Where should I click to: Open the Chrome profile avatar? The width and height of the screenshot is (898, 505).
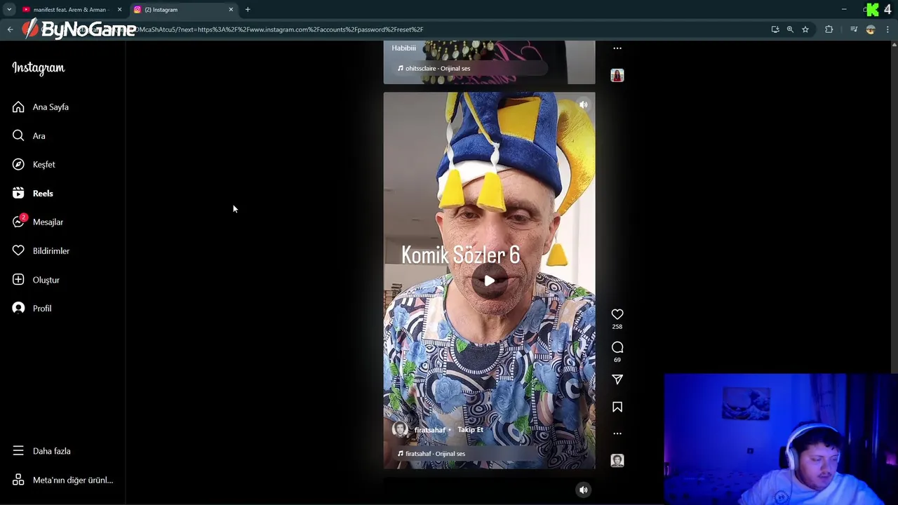pos(871,29)
